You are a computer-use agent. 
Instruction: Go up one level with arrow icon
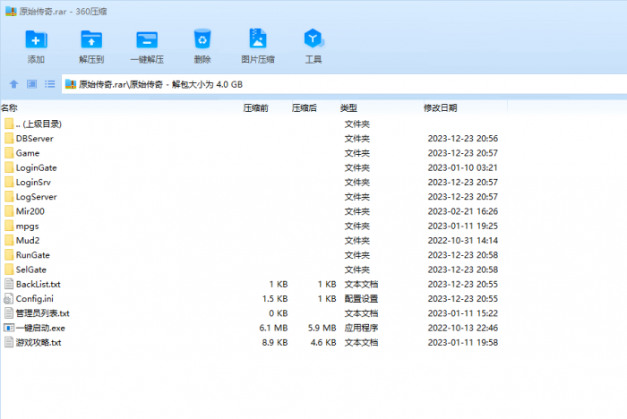13,84
